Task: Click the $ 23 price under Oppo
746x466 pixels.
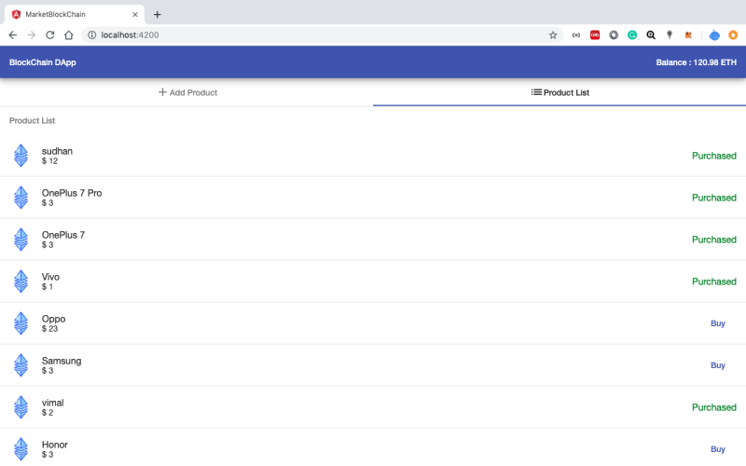Action: coord(49,329)
